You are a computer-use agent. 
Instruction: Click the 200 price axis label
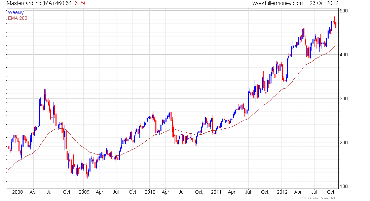click(343, 142)
